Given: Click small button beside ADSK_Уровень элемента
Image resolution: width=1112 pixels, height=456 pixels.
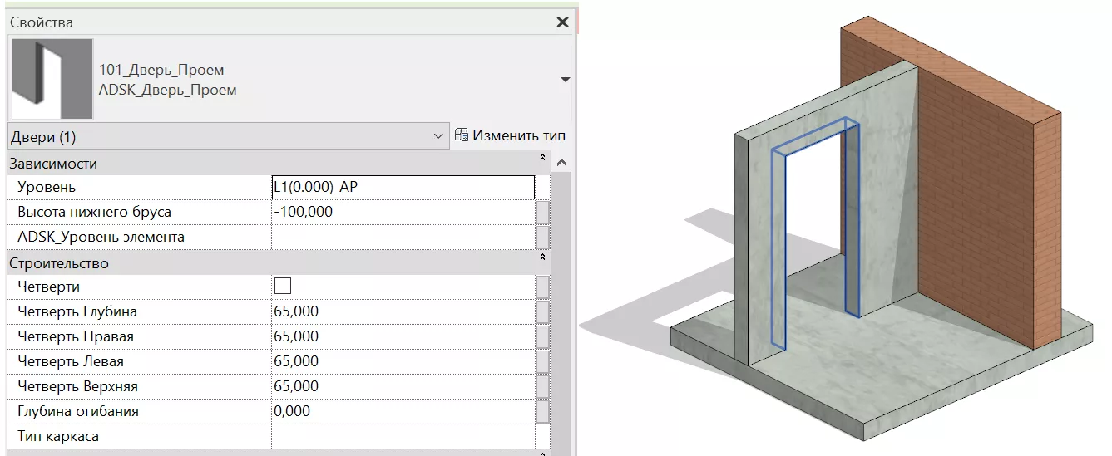Looking at the screenshot, I should (542, 238).
